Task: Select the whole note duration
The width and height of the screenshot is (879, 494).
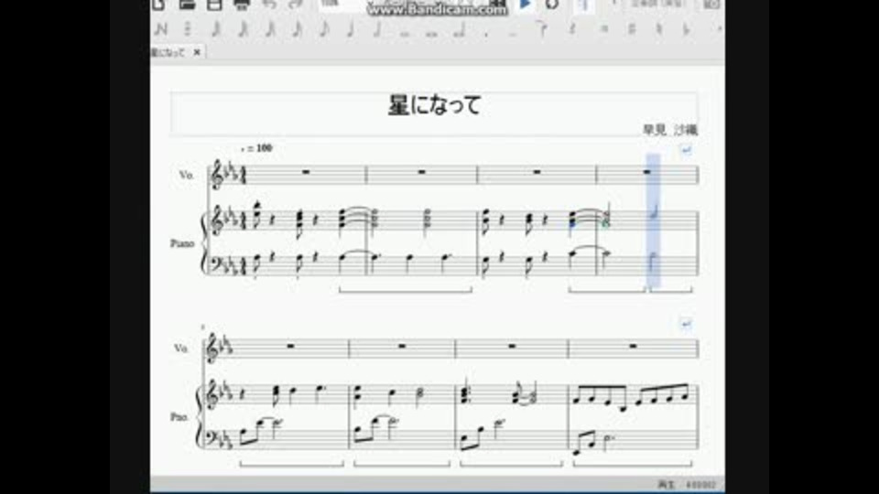Action: tap(404, 34)
